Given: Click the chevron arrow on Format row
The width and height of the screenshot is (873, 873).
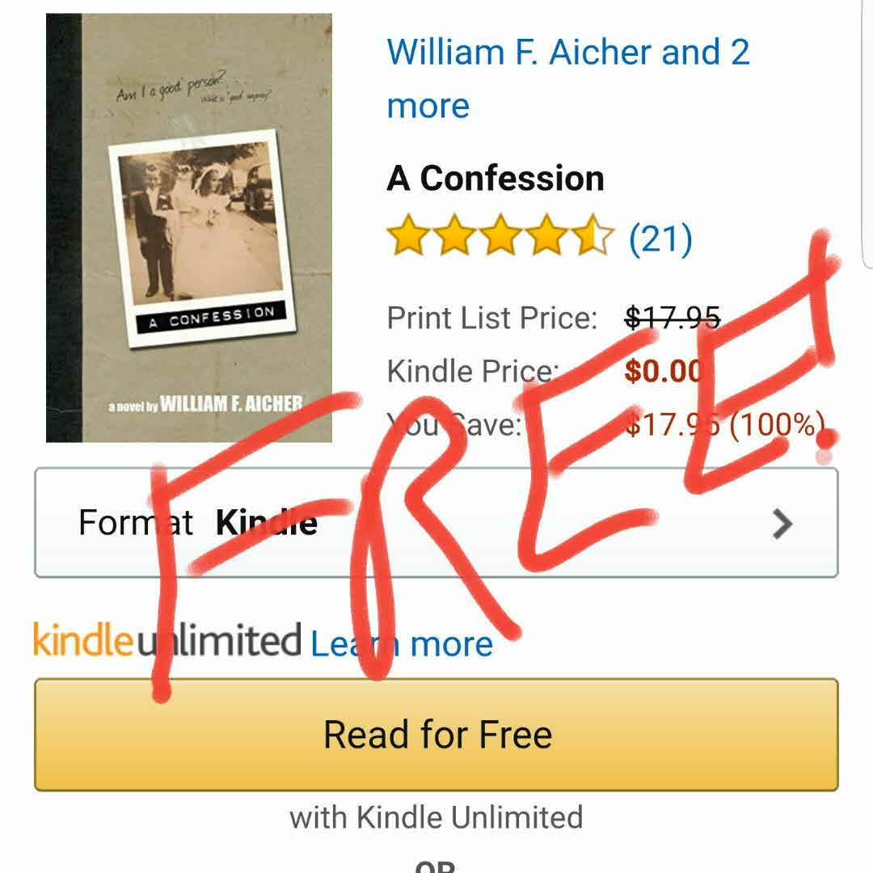Looking at the screenshot, I should click(x=782, y=524).
